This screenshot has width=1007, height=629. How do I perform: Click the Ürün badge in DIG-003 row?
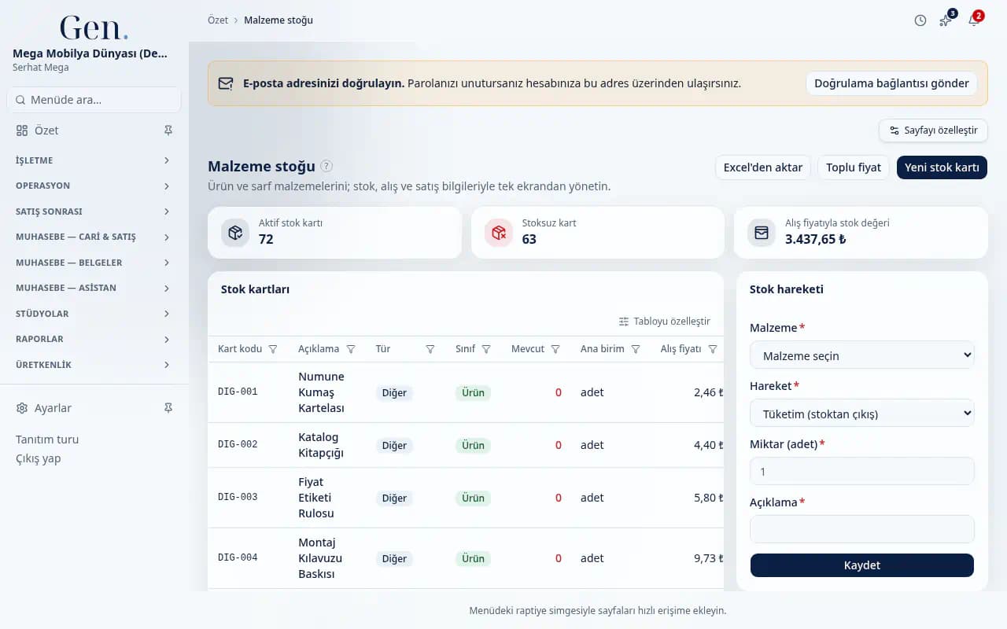point(473,498)
